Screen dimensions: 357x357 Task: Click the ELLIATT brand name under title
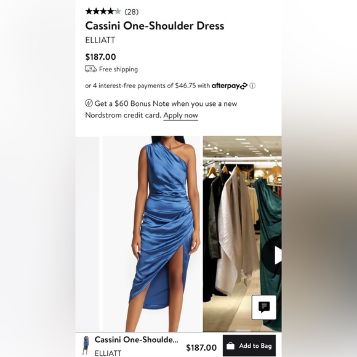coord(100,40)
